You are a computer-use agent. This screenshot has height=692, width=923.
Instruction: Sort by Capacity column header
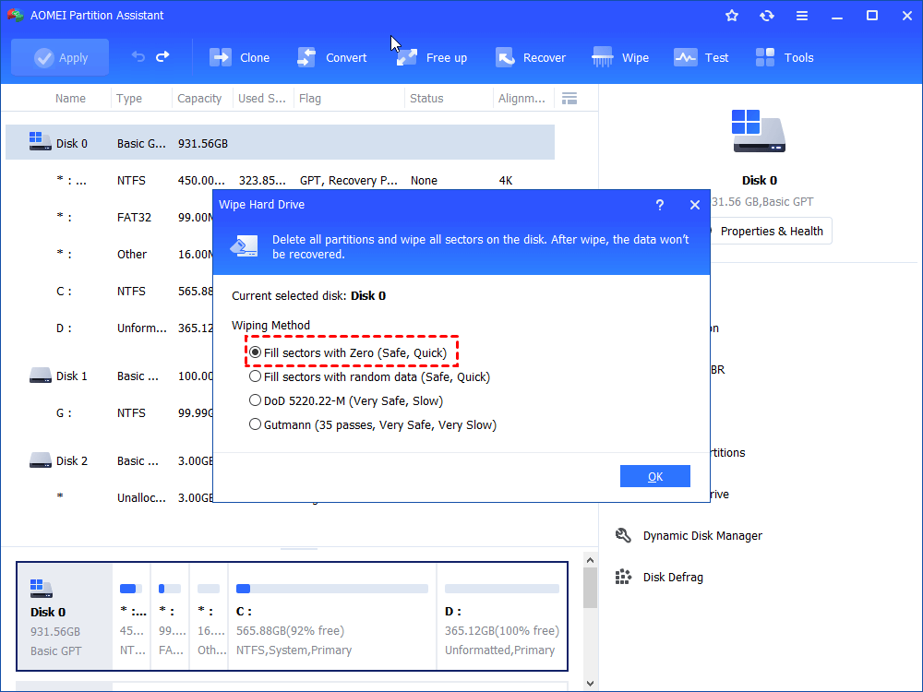tap(199, 99)
